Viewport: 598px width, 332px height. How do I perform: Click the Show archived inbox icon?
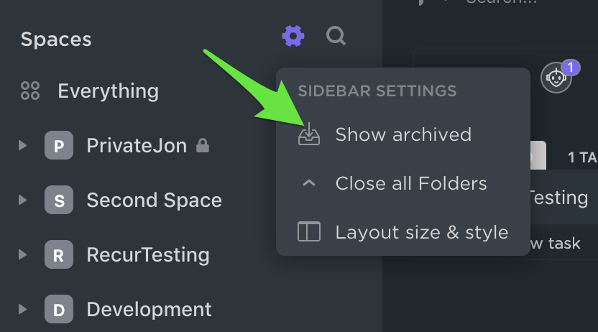tap(309, 134)
